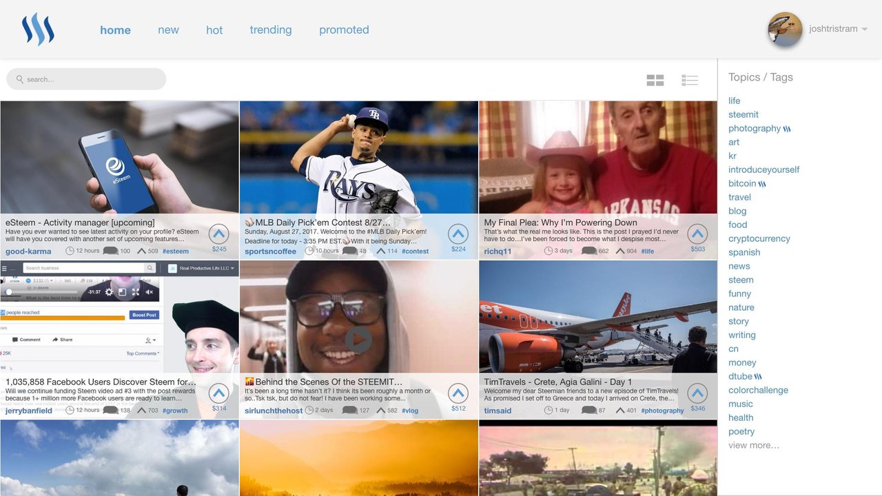Click the Steem icon next to bitcoin tag
Image resolution: width=882 pixels, height=496 pixels.
coord(762,184)
